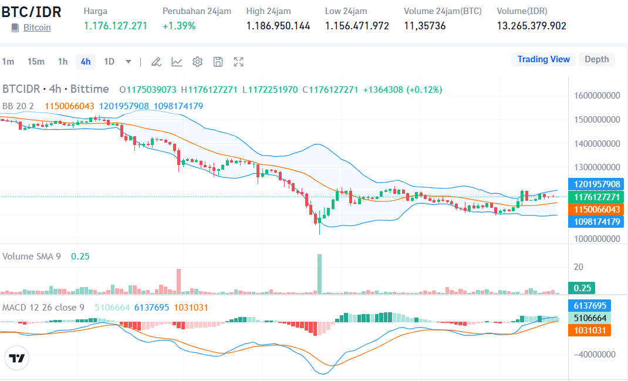Open chart settings gear
The image size is (628, 381).
pos(197,61)
